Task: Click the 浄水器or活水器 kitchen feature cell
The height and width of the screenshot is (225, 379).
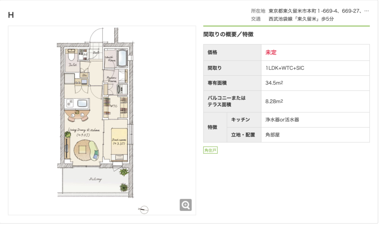Action: [282, 120]
